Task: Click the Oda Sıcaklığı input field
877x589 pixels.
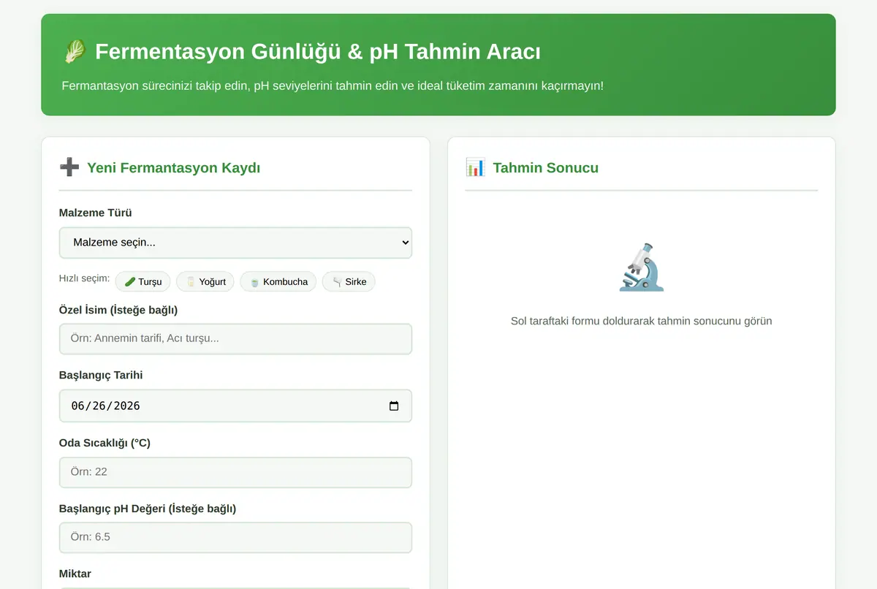Action: pos(235,472)
